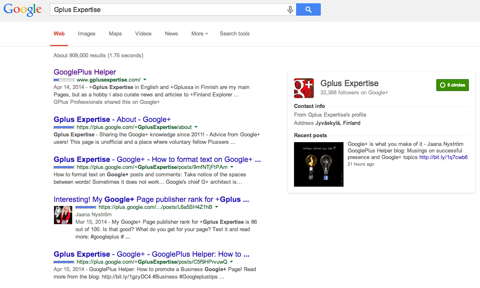480x288 pixels.
Task: Click 'GPlus Professionals shared this on Google+' text
Action: (106, 102)
